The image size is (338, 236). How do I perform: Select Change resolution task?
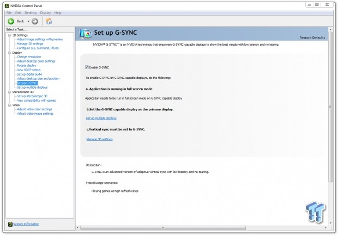coord(29,57)
